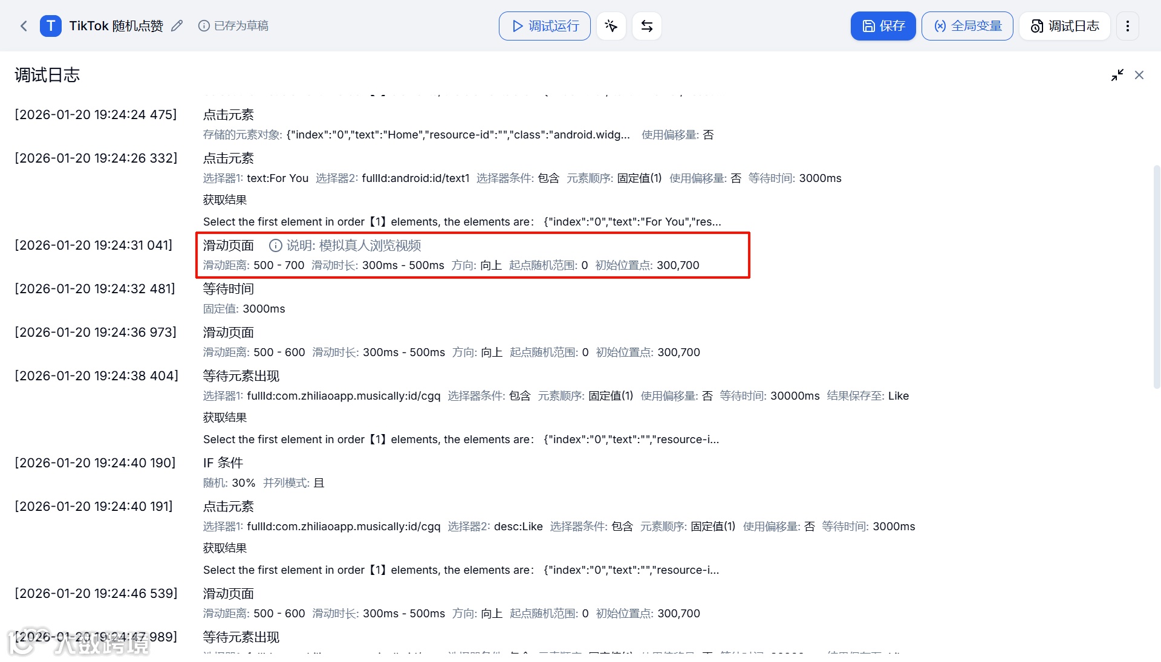Click the 19:24:38 等待元素出现 log entry

click(241, 376)
